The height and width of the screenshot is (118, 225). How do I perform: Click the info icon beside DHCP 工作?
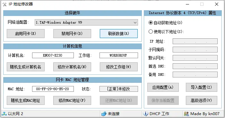pos(146,114)
